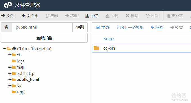Expand the etc folder

click(x=10, y=55)
